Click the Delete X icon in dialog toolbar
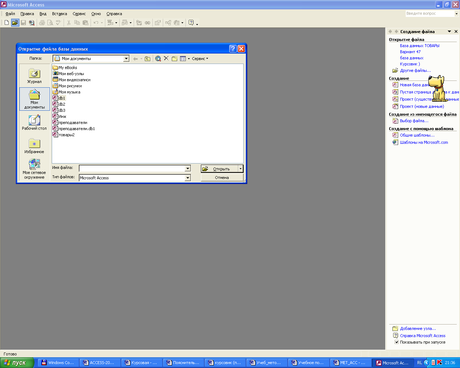This screenshot has height=368, width=460. tap(166, 59)
